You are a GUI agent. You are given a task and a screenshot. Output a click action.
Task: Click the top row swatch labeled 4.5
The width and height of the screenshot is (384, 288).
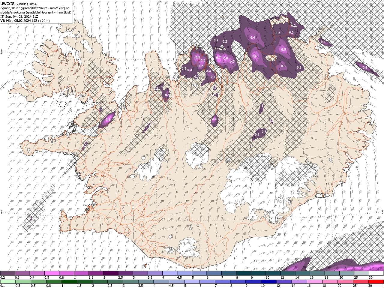pyautogui.click(x=184, y=273)
